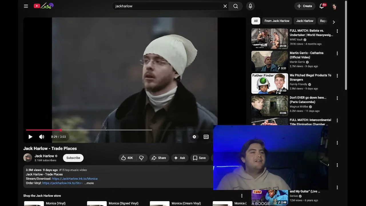Select From Jack Harlow chip
The height and width of the screenshot is (206, 366).
click(x=277, y=21)
